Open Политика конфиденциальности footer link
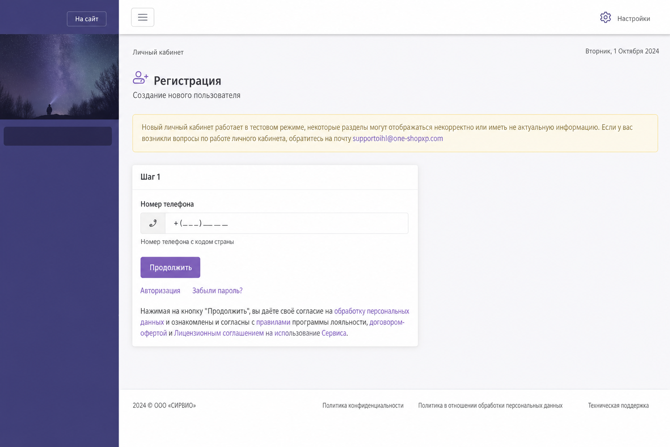This screenshot has height=447, width=670. (363, 406)
